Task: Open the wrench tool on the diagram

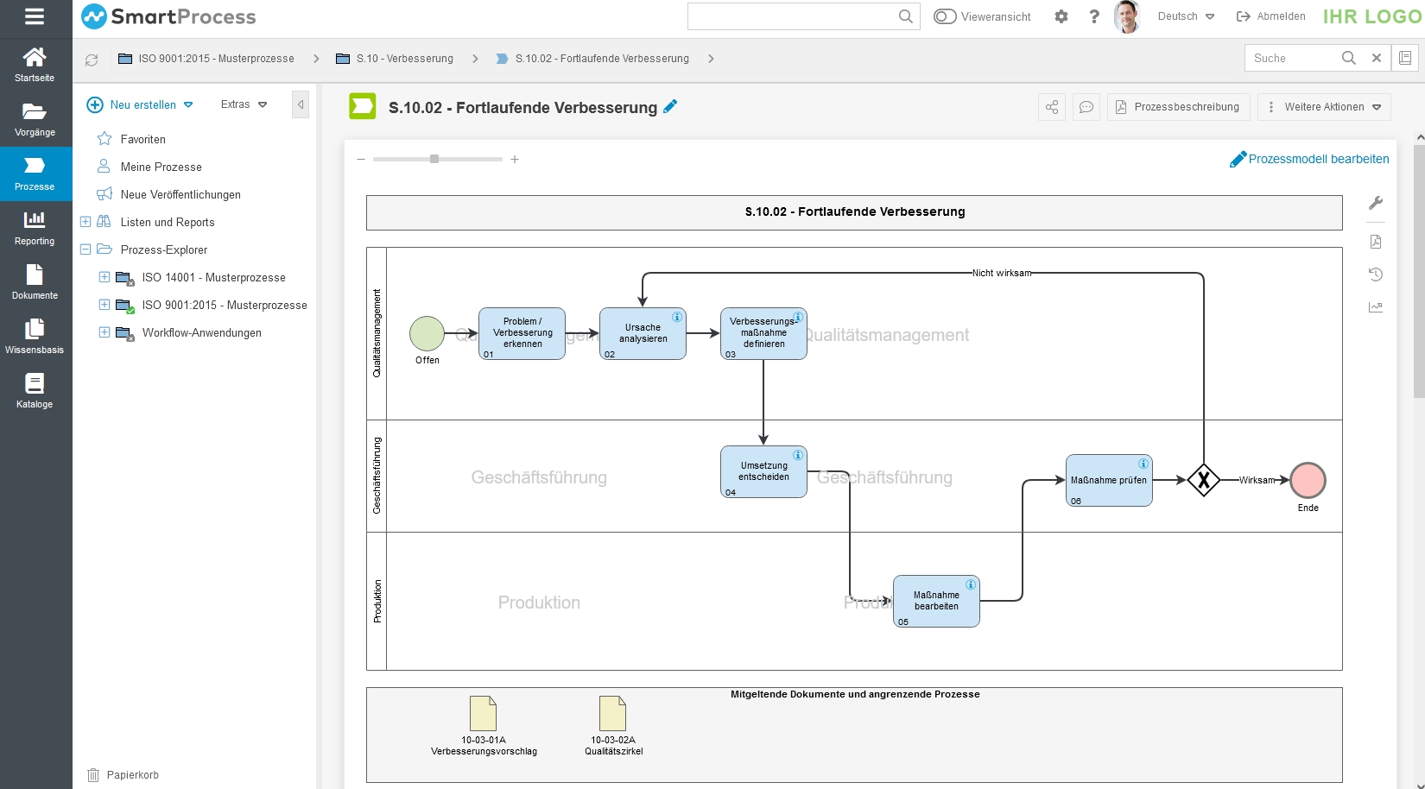Action: (1376, 203)
